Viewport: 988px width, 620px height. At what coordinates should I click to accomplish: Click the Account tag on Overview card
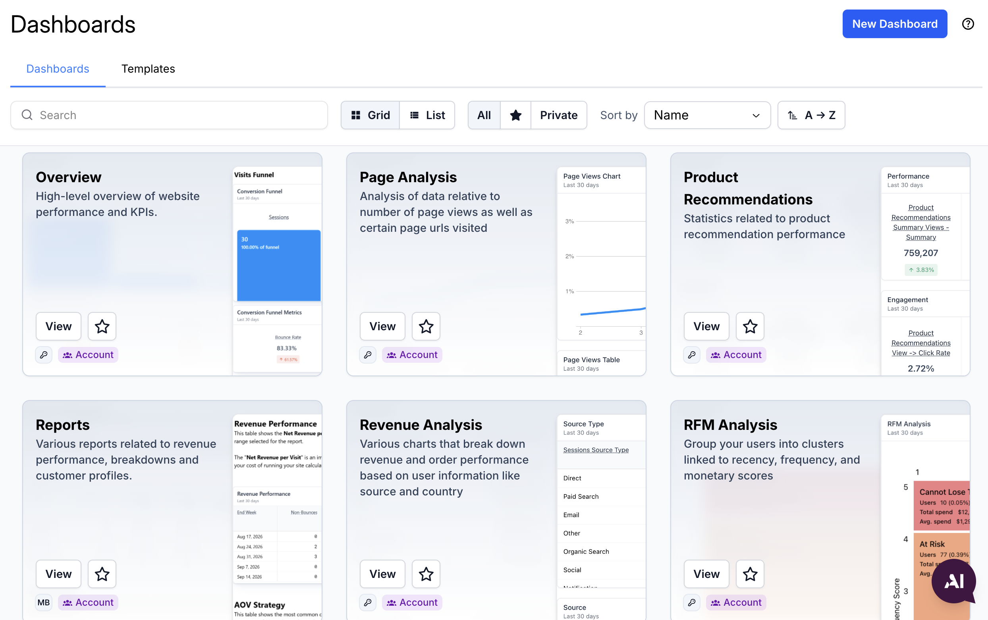coord(88,355)
